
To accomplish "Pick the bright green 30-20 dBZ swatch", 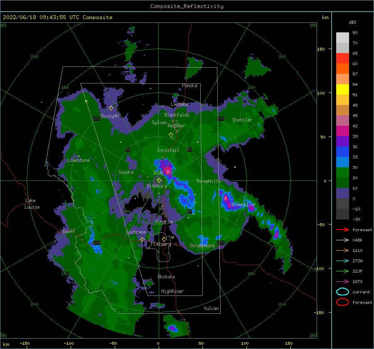I will (x=342, y=173).
